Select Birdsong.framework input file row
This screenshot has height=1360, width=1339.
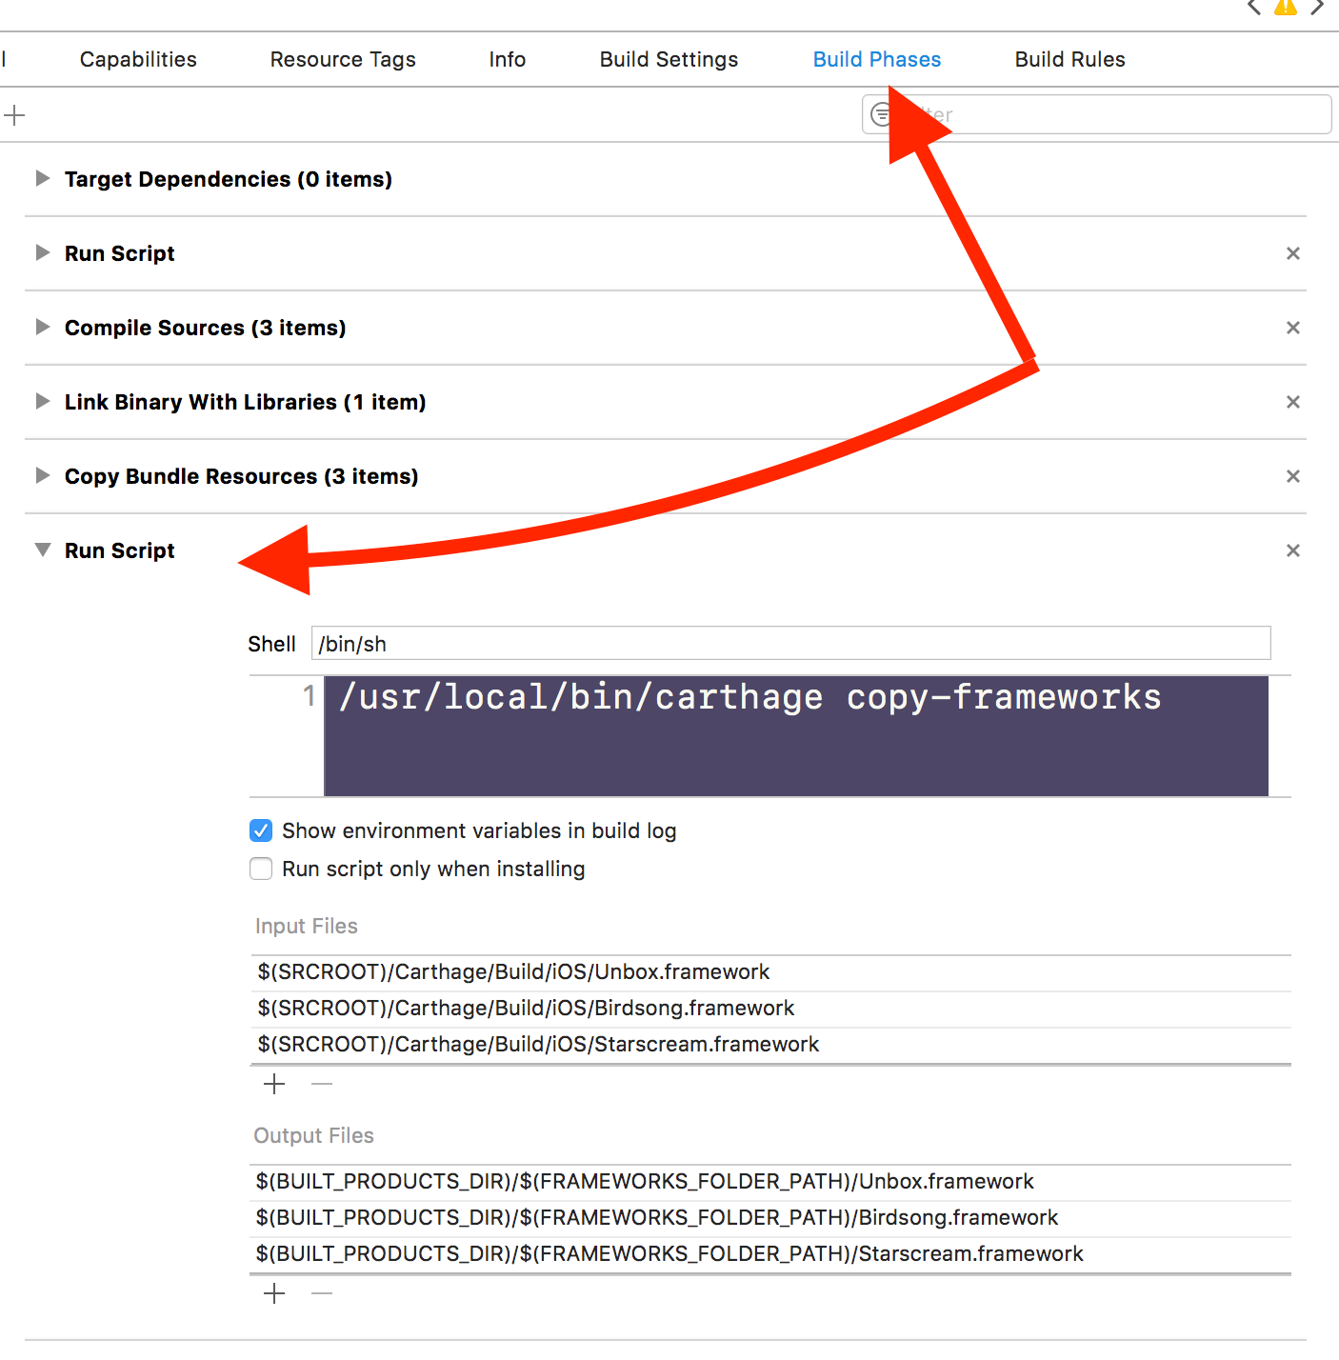click(x=770, y=1009)
